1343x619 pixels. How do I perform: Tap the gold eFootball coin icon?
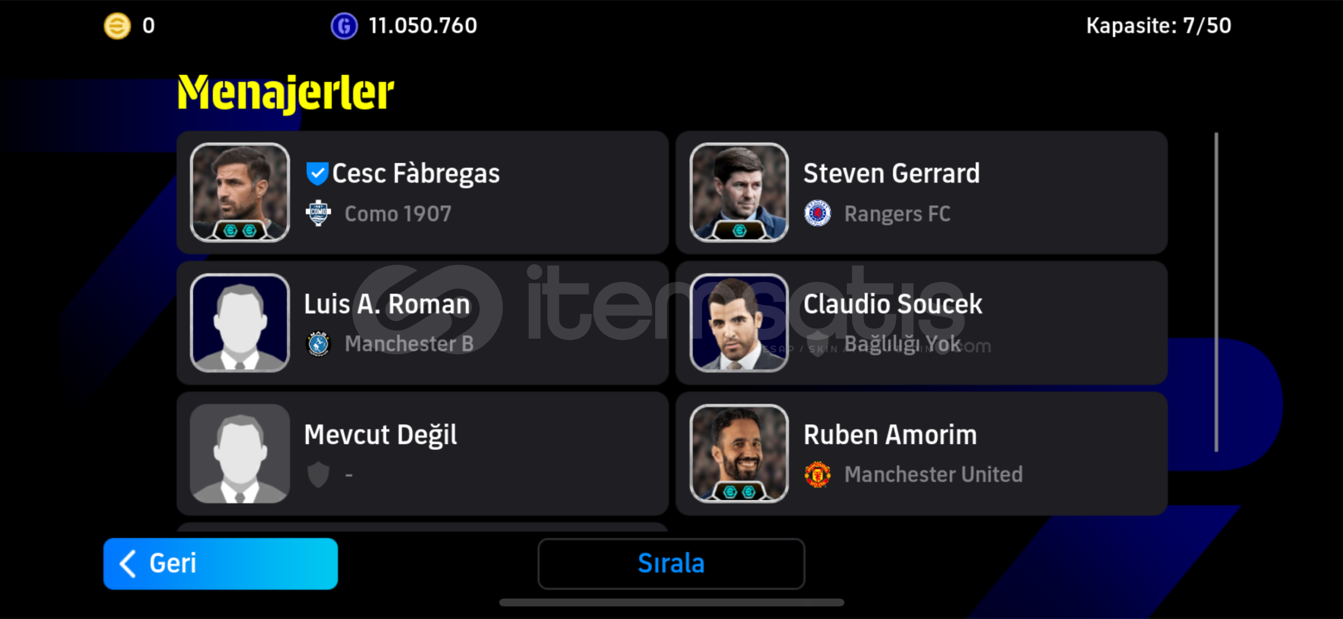click(117, 26)
